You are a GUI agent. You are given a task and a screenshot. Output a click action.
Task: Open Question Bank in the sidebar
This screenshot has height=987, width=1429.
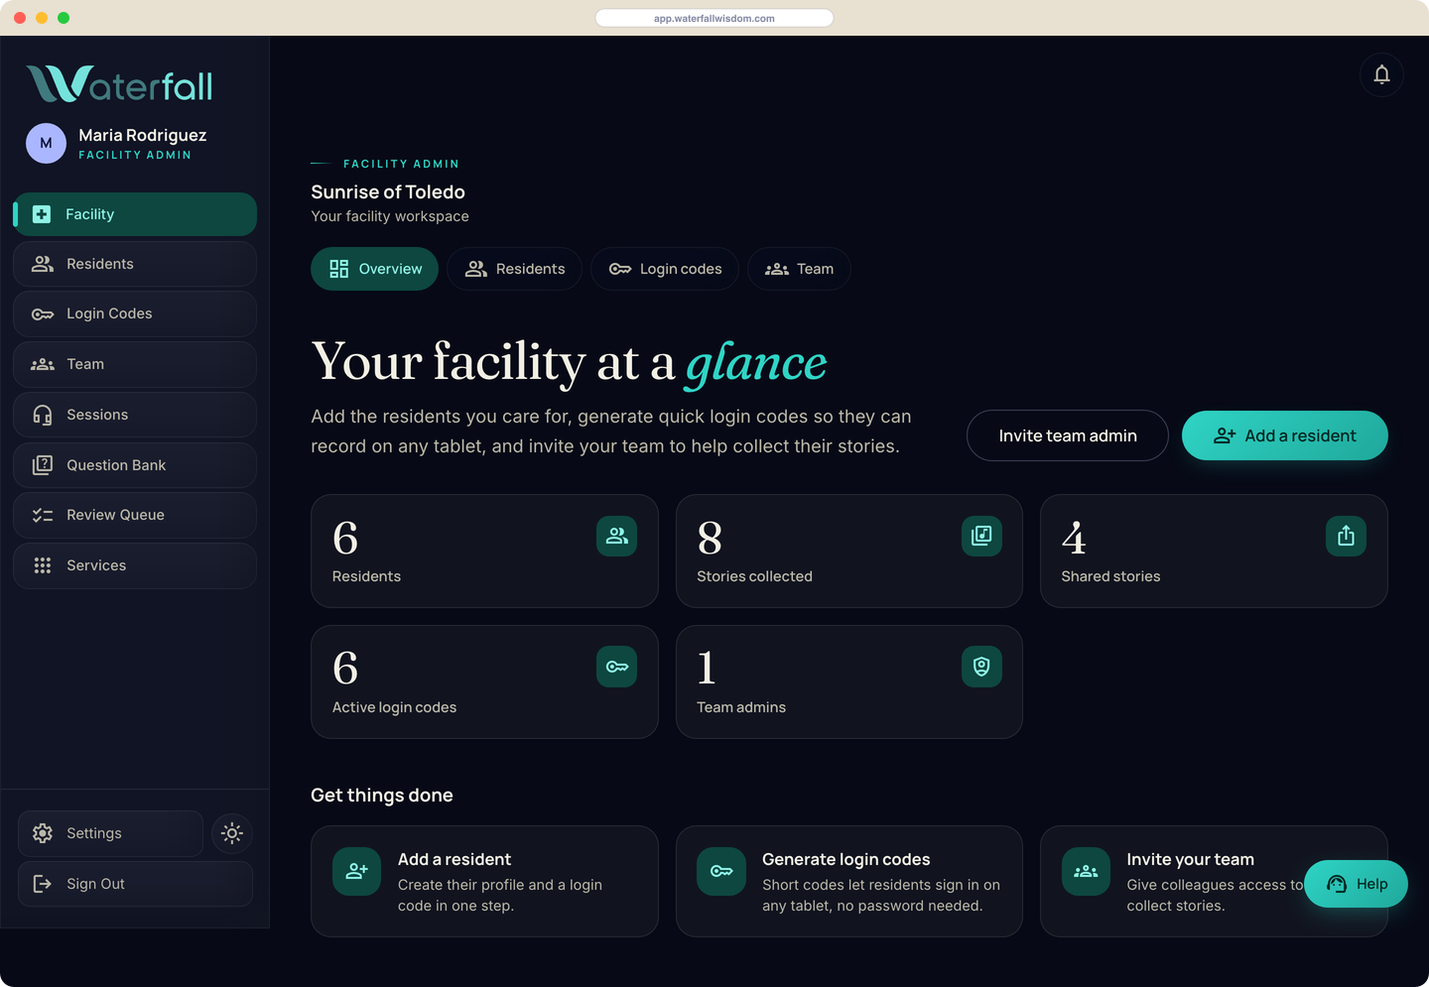coord(135,465)
